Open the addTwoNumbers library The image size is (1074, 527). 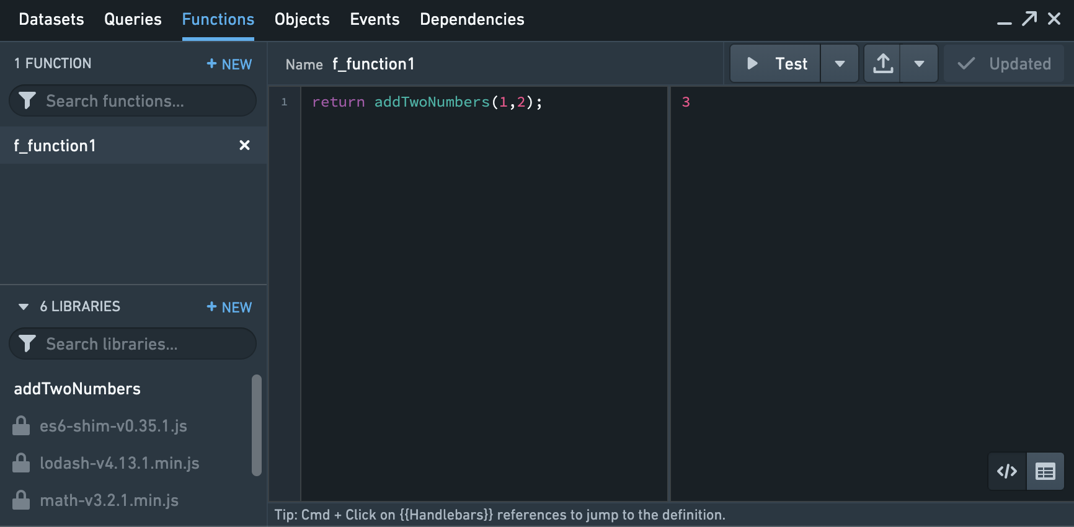[78, 389]
